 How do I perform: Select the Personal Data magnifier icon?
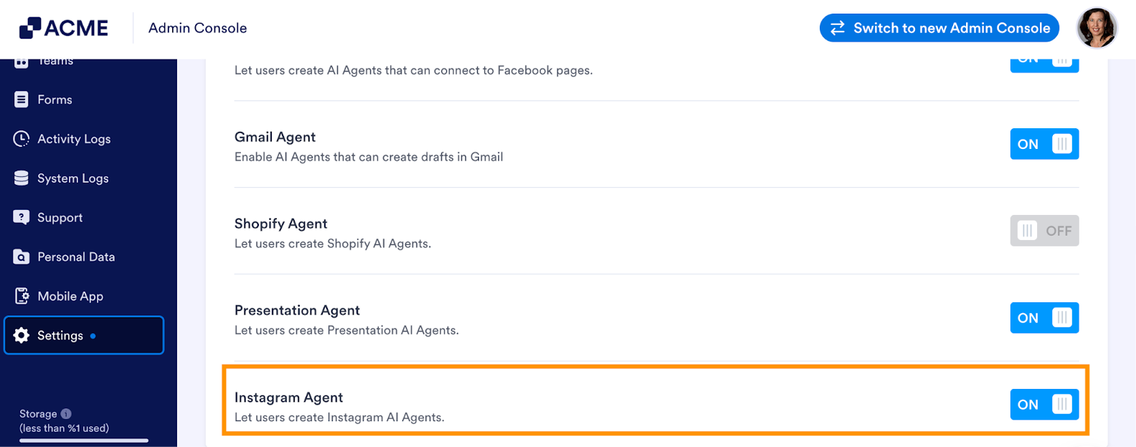click(21, 256)
